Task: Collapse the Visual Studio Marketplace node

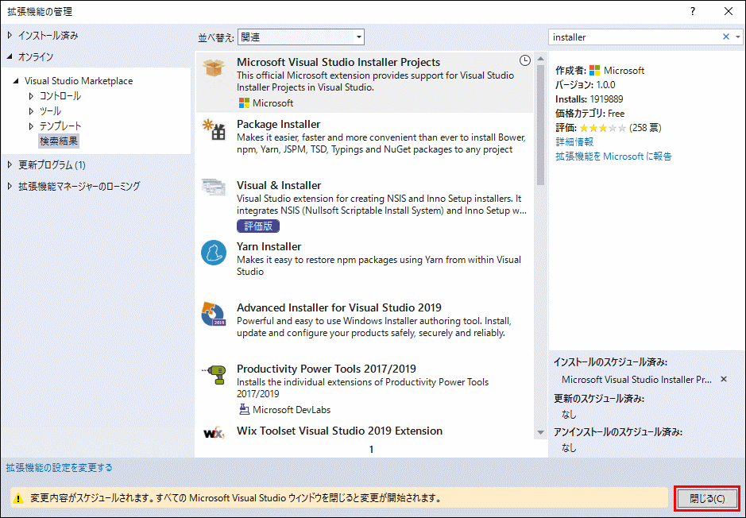Action: (16, 81)
